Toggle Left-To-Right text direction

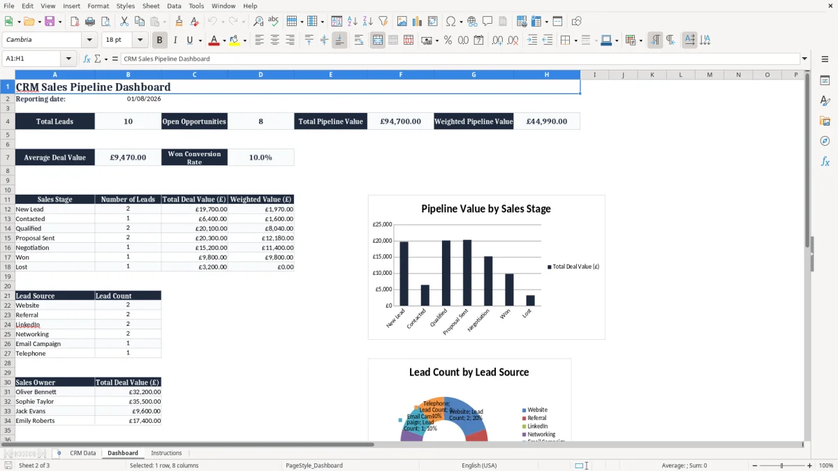click(x=655, y=40)
